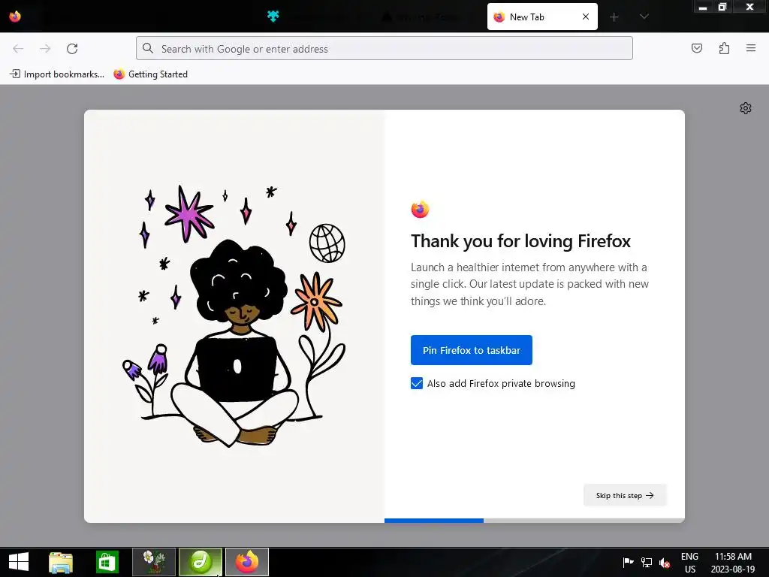Click Pin Firefox to taskbar button
The image size is (769, 577).
click(x=472, y=350)
